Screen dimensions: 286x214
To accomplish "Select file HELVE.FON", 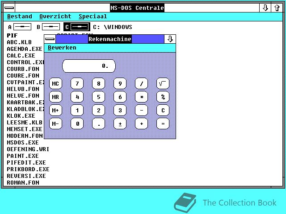I will (x=23, y=96).
